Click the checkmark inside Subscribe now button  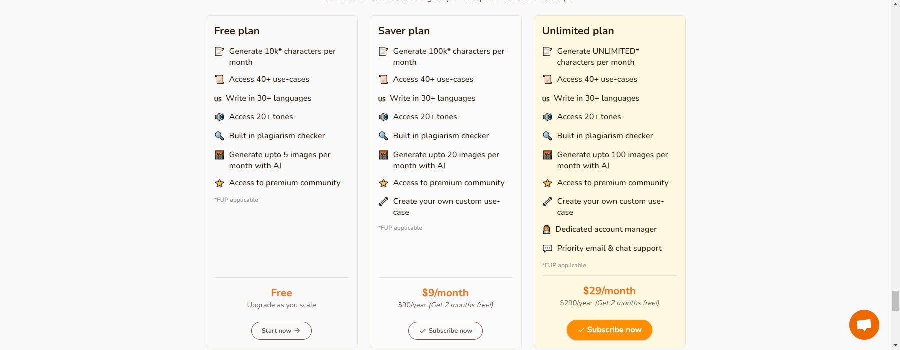[581, 330]
